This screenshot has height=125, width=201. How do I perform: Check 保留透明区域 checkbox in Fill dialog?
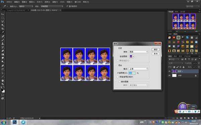118,77
